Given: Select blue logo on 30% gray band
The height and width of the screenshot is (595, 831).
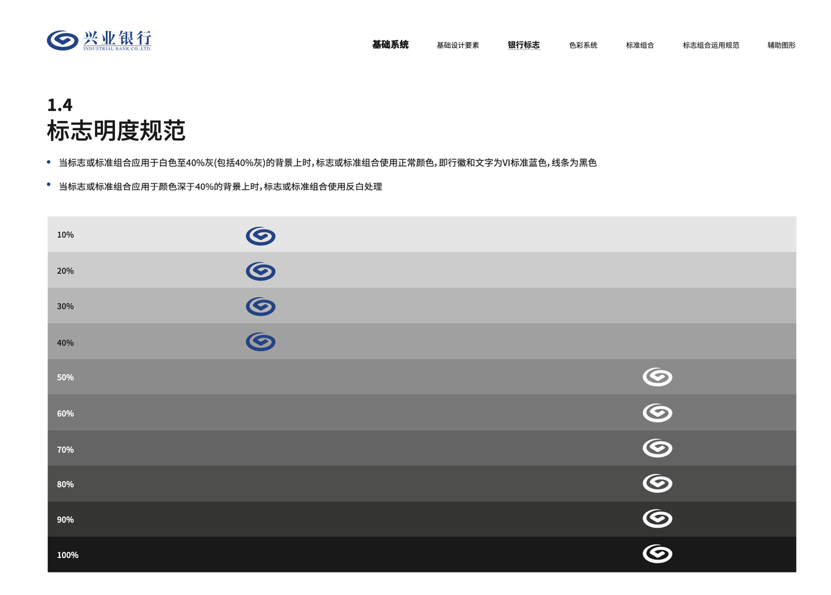Looking at the screenshot, I should pos(260,307).
